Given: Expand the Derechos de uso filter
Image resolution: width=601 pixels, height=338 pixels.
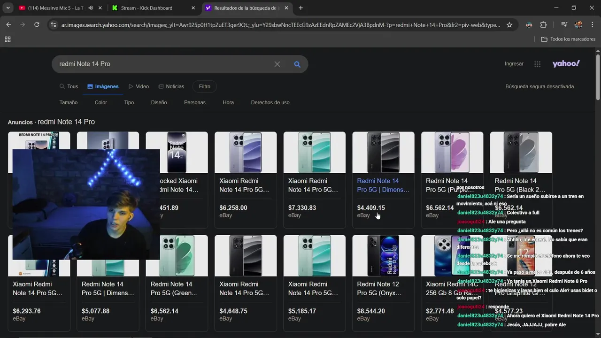Looking at the screenshot, I should pyautogui.click(x=270, y=102).
